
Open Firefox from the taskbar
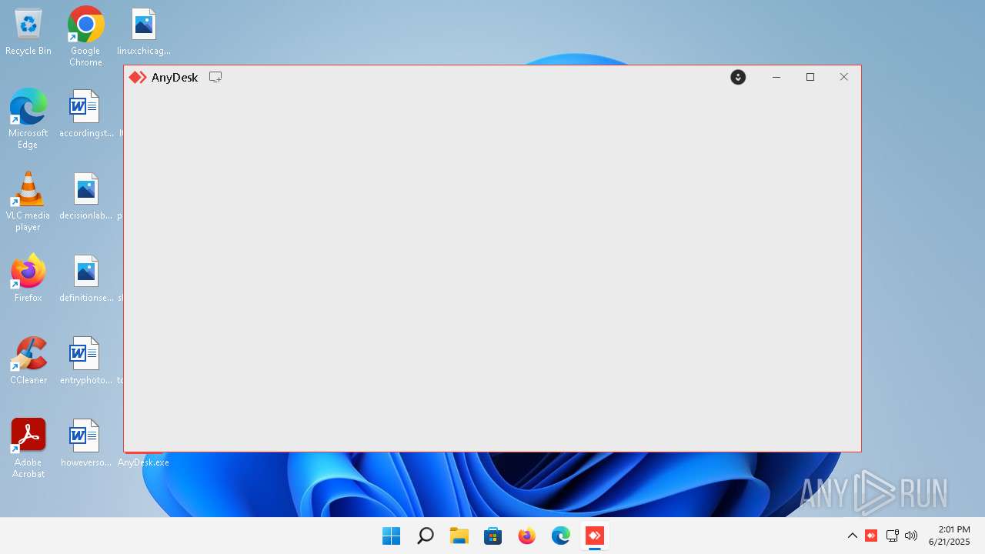[527, 536]
